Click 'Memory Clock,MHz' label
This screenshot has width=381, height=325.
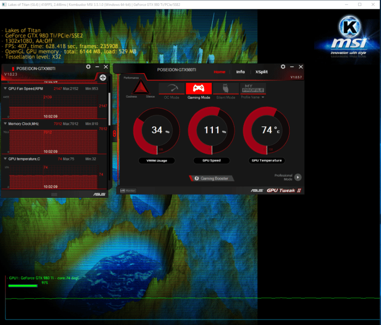tap(23, 124)
